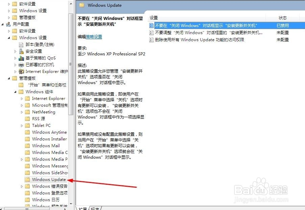Expand the 已部署的打印机 node
This screenshot has width=305, height=210.
pyautogui.click(x=15, y=65)
